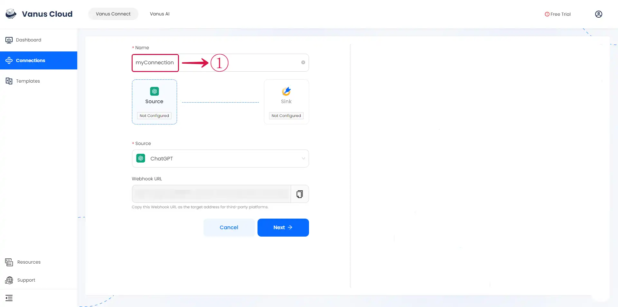Click the Vanus Cloud title text

(47, 14)
